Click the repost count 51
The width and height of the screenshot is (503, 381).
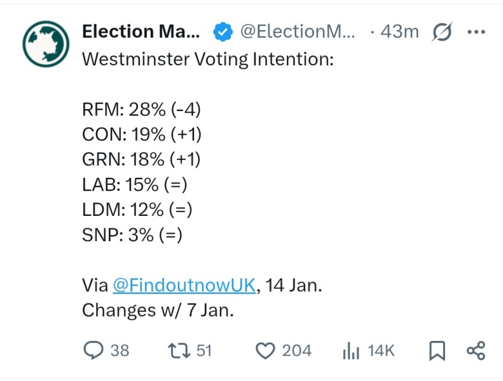point(204,351)
